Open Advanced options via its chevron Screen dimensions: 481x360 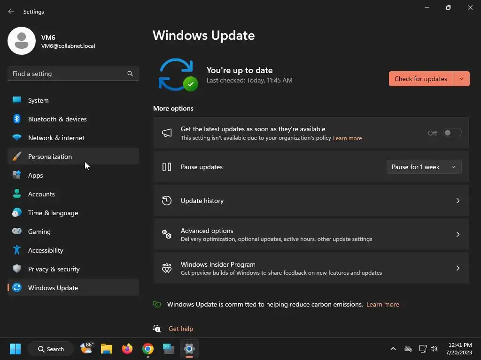tap(458, 234)
